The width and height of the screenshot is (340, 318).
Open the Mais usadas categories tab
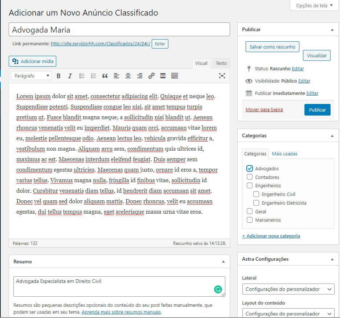pyautogui.click(x=284, y=154)
